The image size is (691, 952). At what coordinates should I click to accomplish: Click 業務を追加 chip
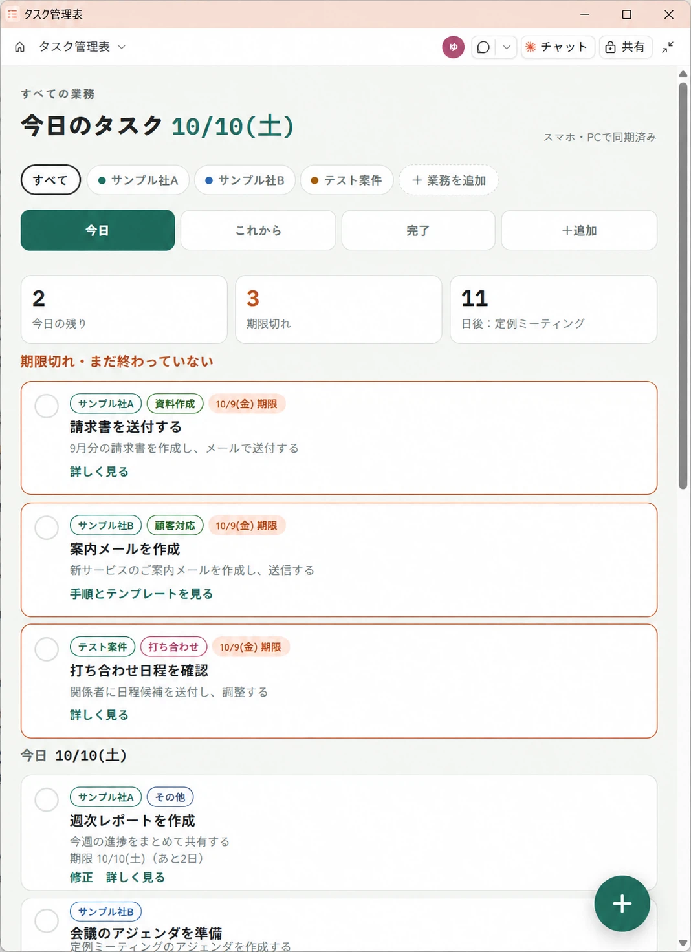click(x=449, y=180)
